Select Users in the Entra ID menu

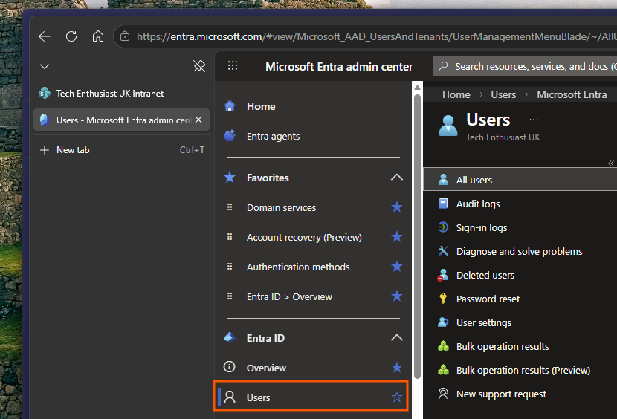[311, 397]
